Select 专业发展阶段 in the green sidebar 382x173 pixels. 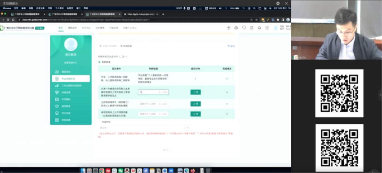point(71,79)
